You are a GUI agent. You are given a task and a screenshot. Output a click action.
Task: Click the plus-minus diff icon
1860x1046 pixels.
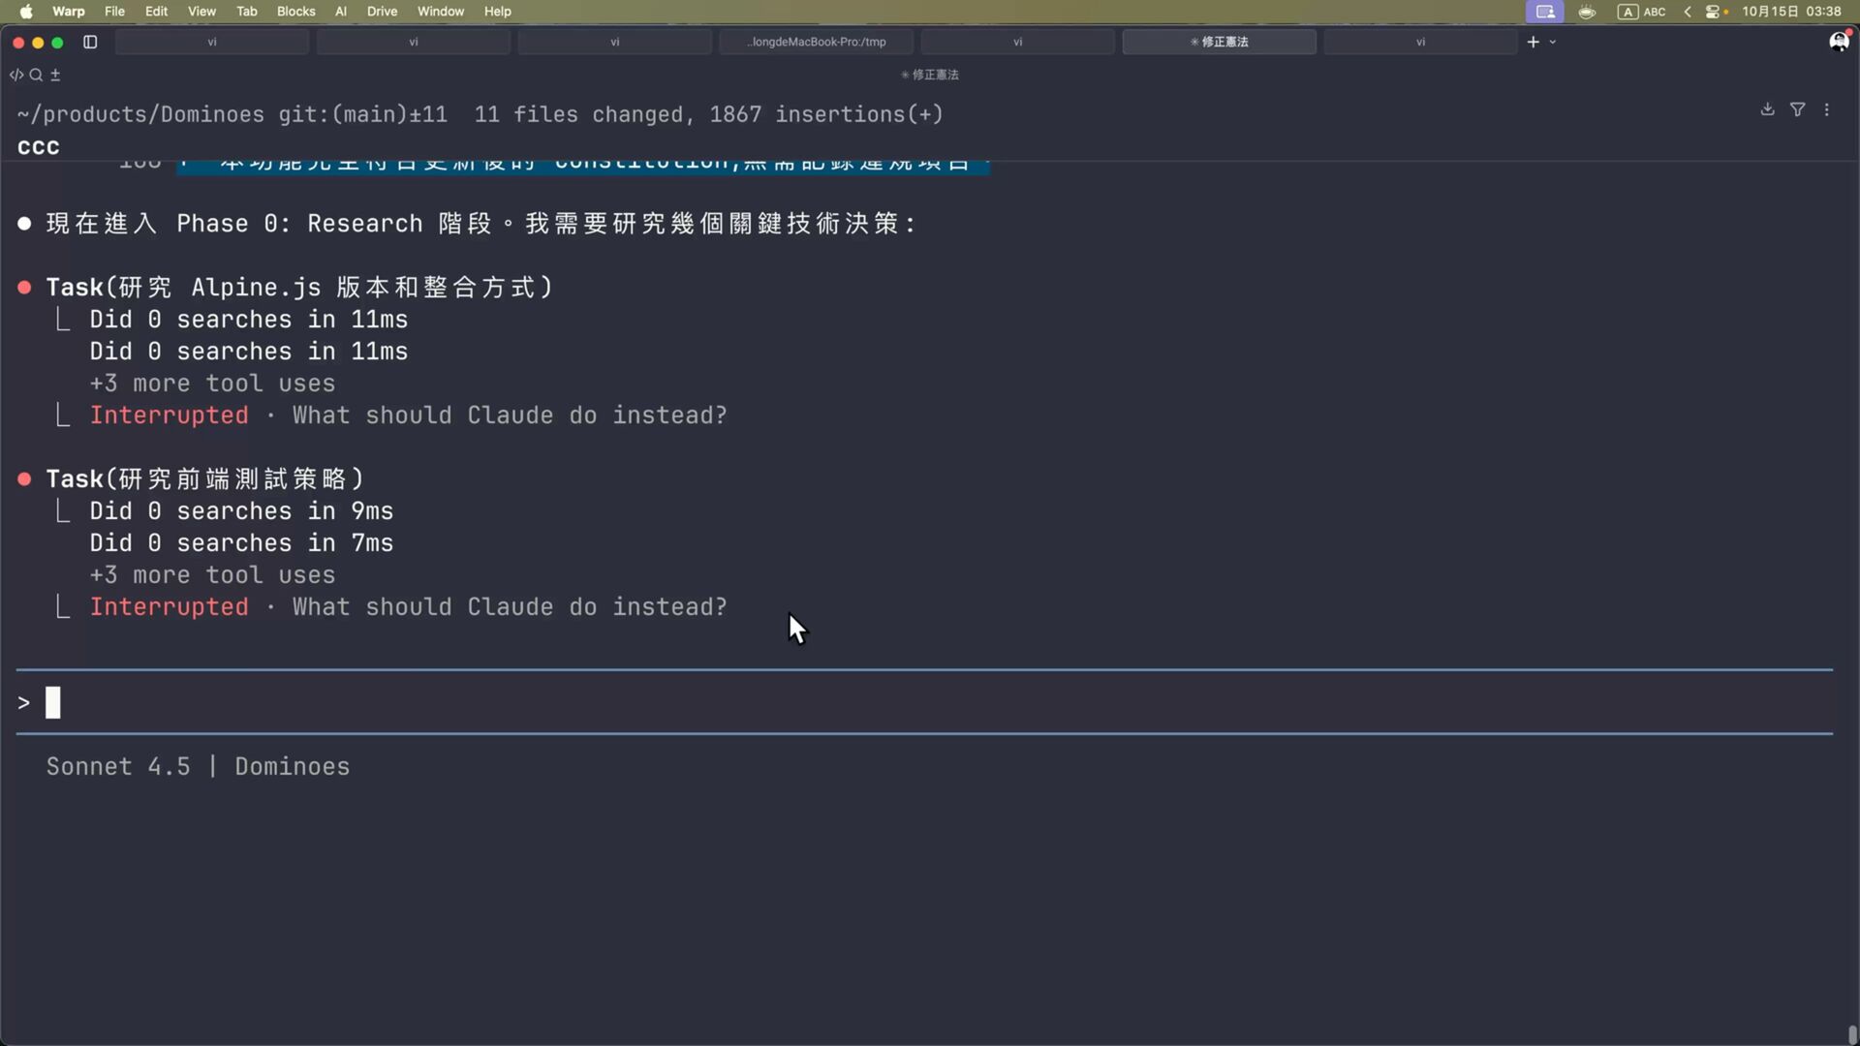pos(55,75)
